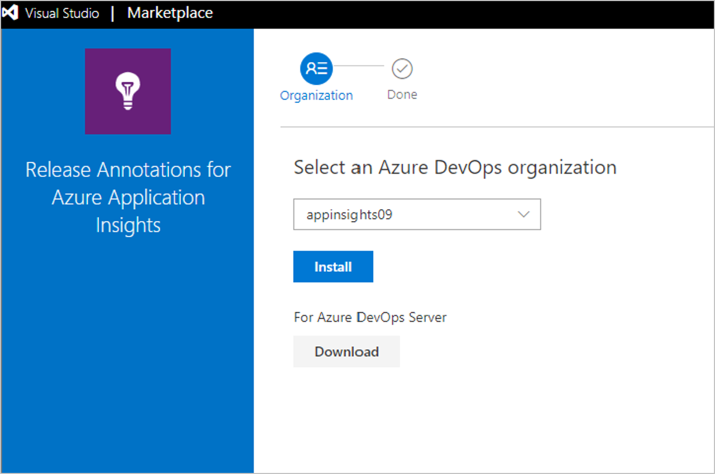715x474 pixels.
Task: Expand the organization dropdown chevron arrow
Action: (x=524, y=214)
